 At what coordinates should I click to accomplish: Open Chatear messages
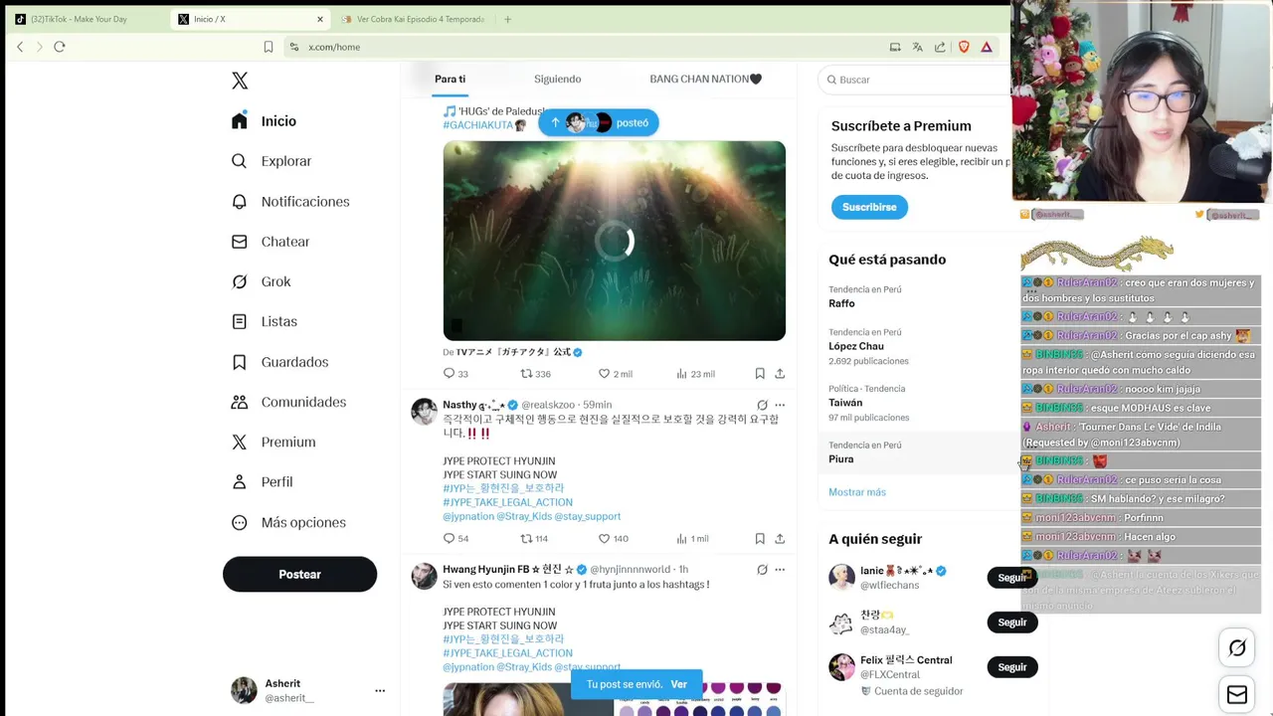tap(271, 242)
